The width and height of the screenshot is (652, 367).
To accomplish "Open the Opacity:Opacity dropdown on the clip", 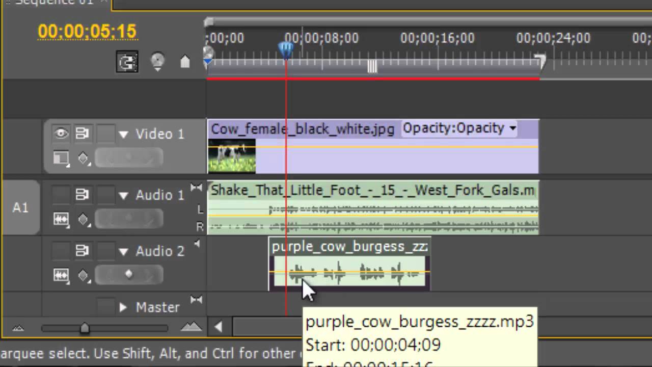I will [459, 128].
